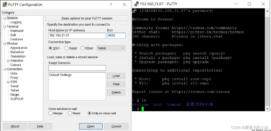Select the SSH connection type radio button
The image size is (271, 131).
click(50, 48)
